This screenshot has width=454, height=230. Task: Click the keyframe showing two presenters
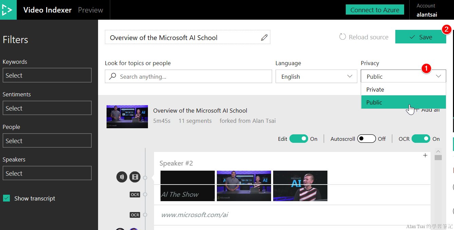pos(244,186)
